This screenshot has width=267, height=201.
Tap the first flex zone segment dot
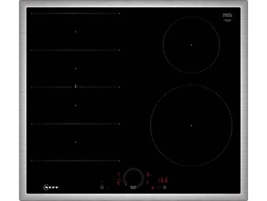(x=75, y=32)
